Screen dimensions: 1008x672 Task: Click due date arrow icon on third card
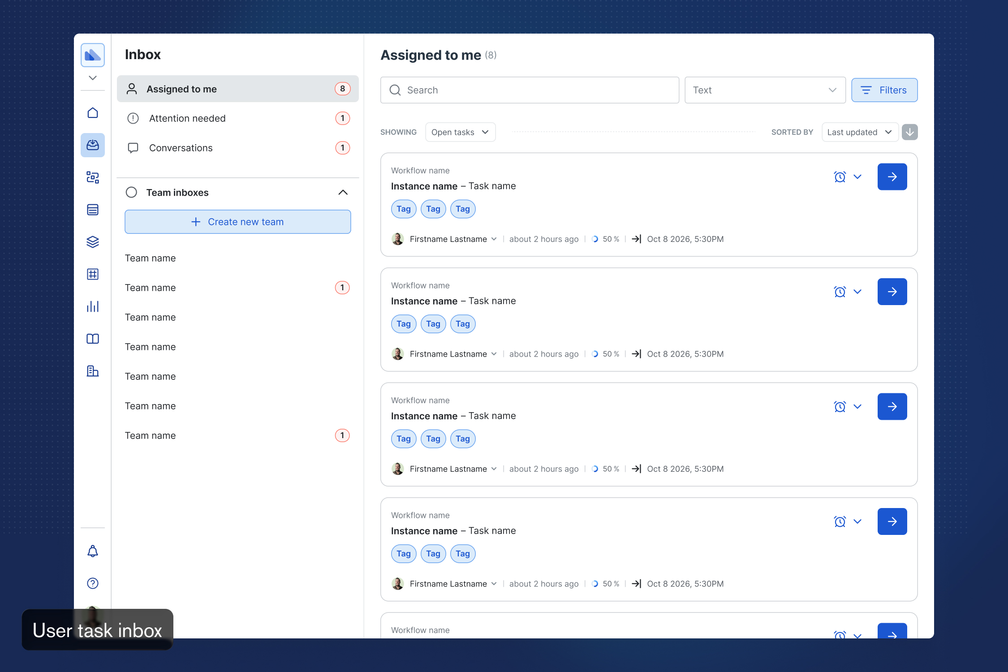pyautogui.click(x=637, y=469)
